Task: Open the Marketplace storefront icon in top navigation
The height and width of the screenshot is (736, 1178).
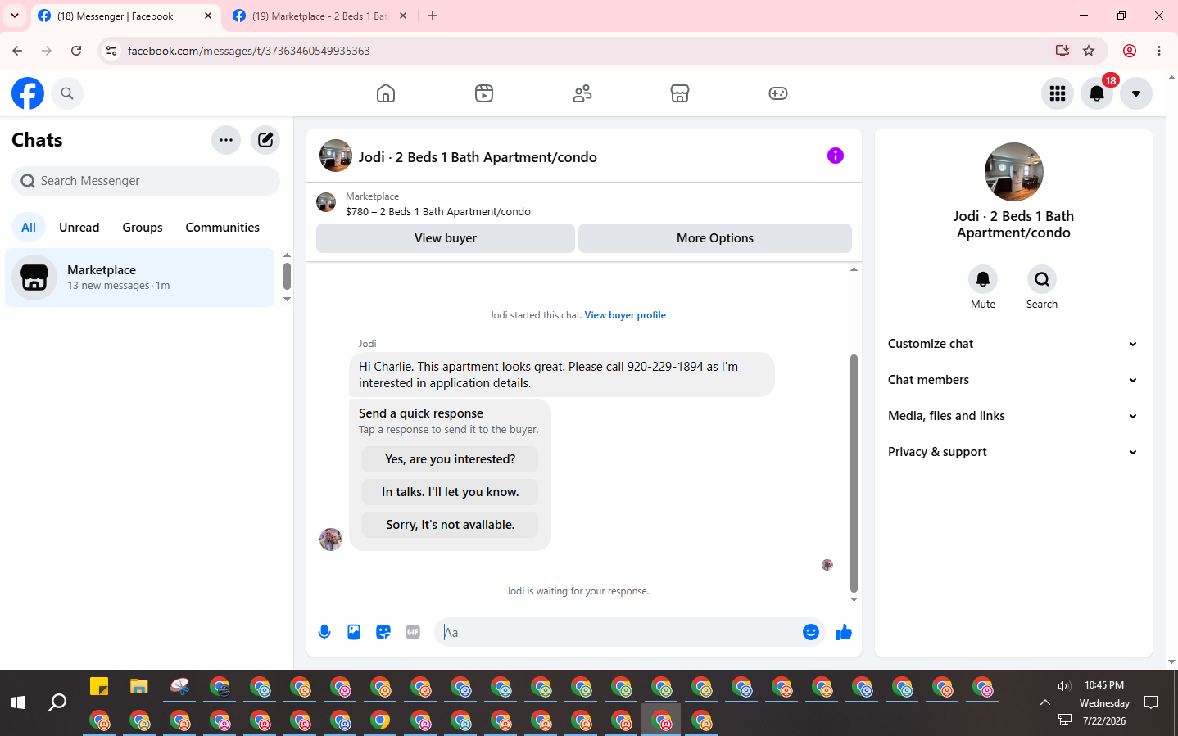Action: (x=680, y=93)
